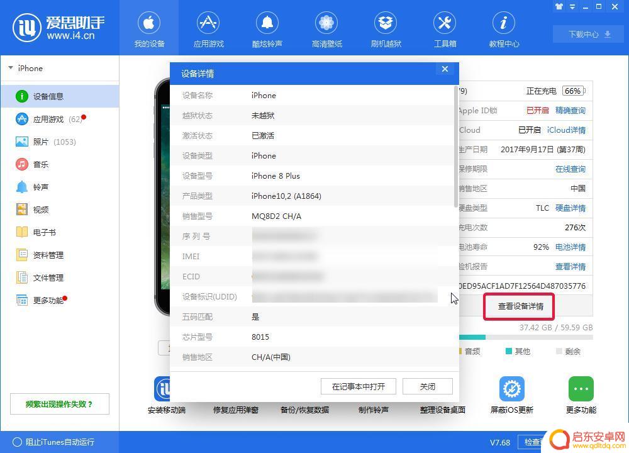The height and width of the screenshot is (453, 629).
Task: Click the green 更多功能 dots icon
Action: 581,389
